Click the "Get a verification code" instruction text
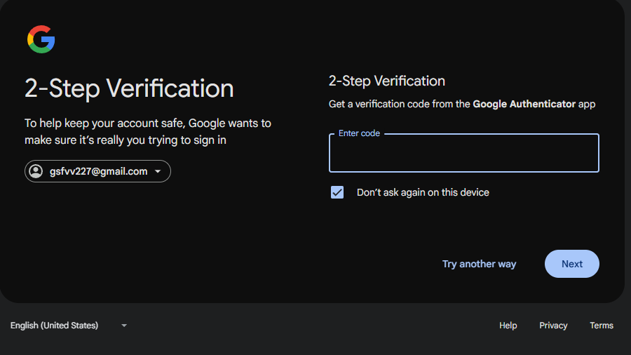 (400, 104)
